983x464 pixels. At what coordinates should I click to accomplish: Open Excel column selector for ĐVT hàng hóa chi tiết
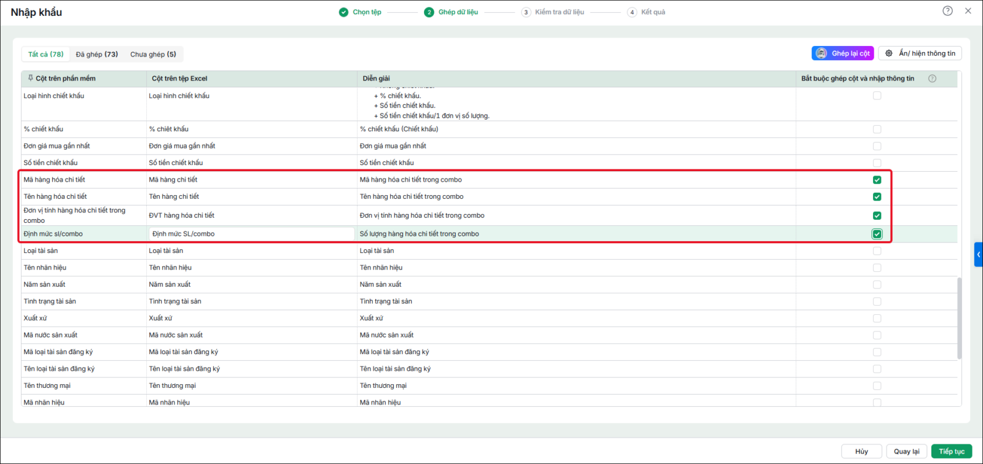[251, 215]
